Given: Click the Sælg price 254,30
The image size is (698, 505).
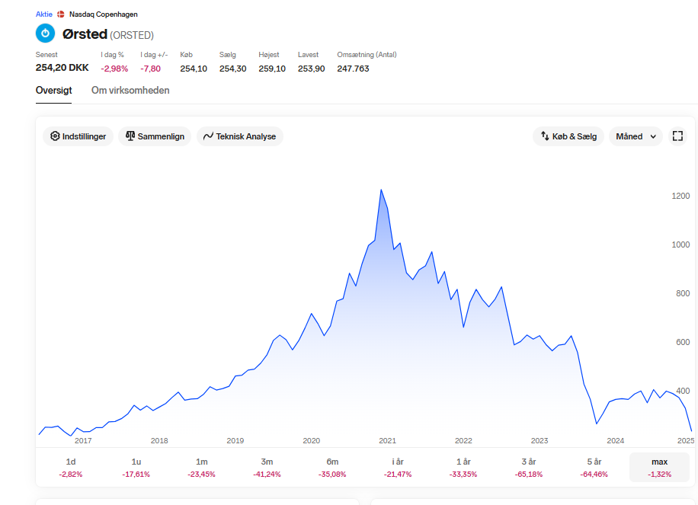Looking at the screenshot, I should point(233,69).
